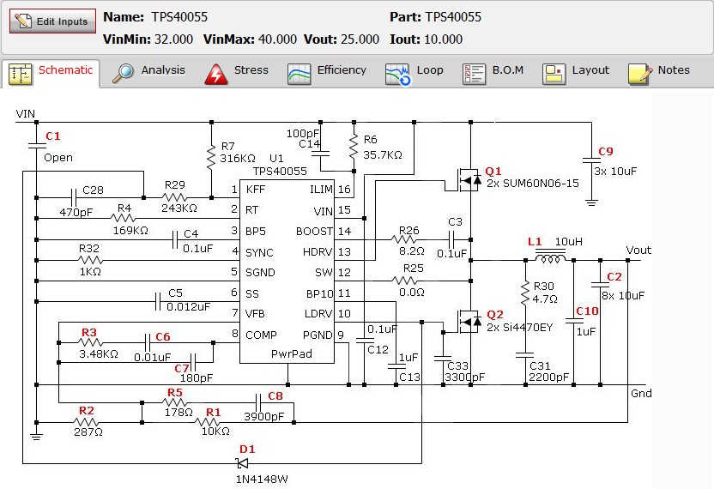Select the L1 inductor symbol
714x489 pixels.
click(x=550, y=257)
